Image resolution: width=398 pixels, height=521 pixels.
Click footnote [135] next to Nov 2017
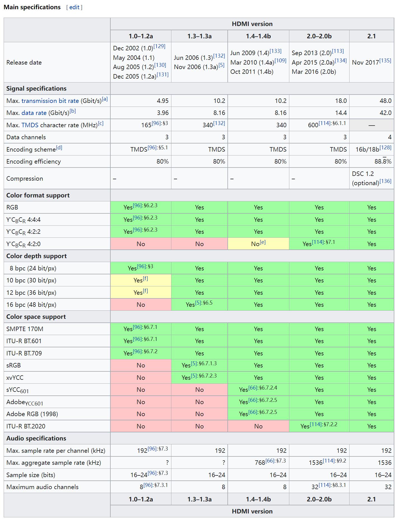click(x=385, y=60)
